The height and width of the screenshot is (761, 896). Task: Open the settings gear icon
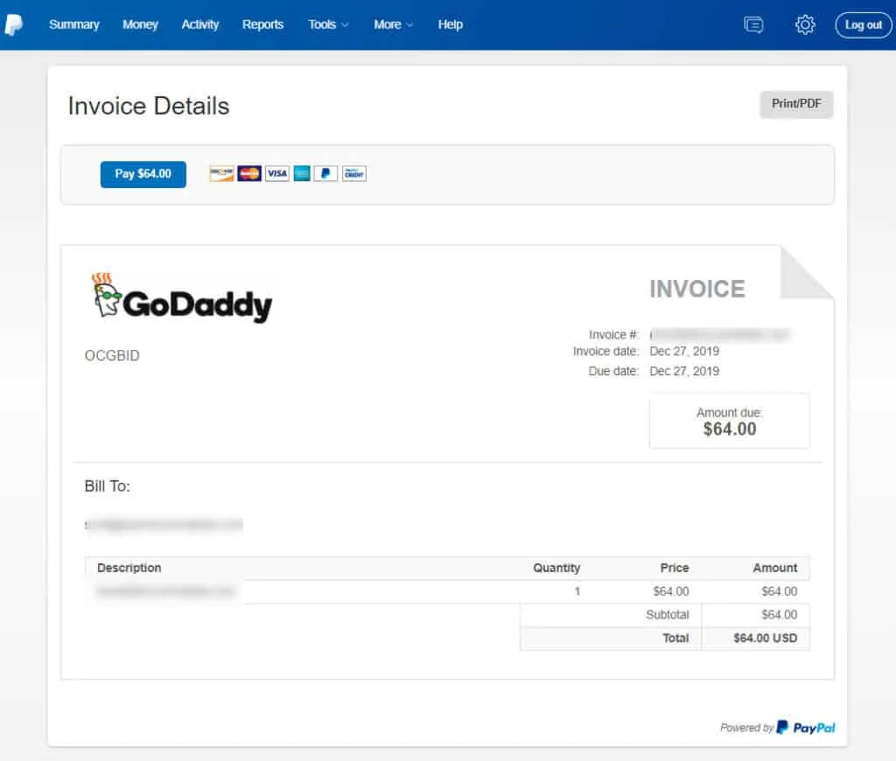click(804, 24)
